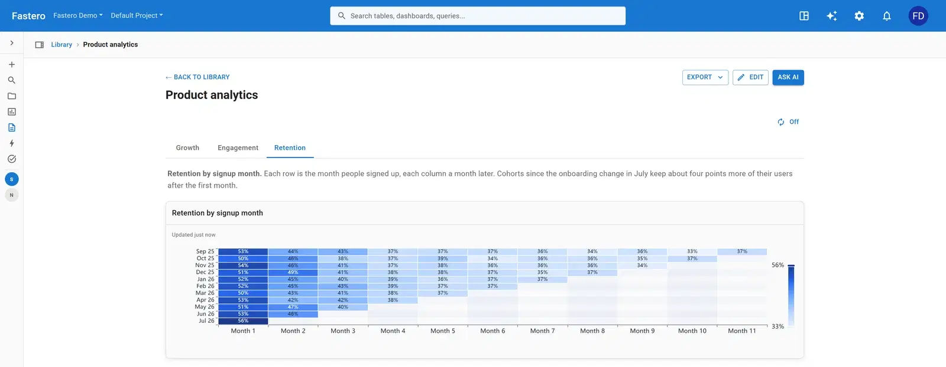The image size is (946, 367).
Task: Switch to the Growth tab
Action: pyautogui.click(x=187, y=148)
